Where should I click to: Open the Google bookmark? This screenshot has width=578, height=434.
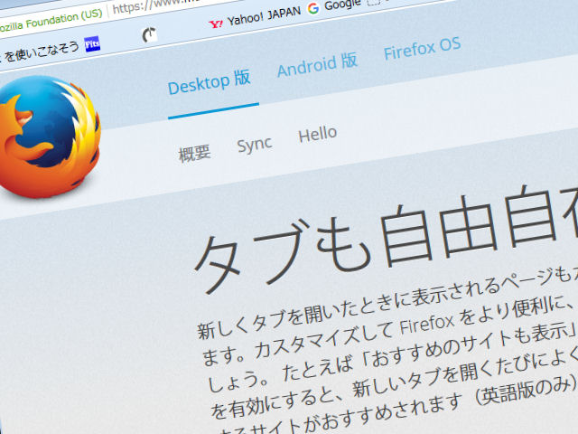click(x=334, y=6)
